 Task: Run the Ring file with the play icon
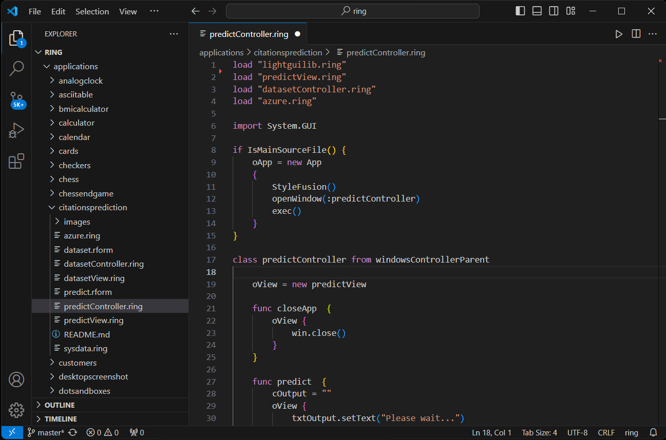pos(619,34)
